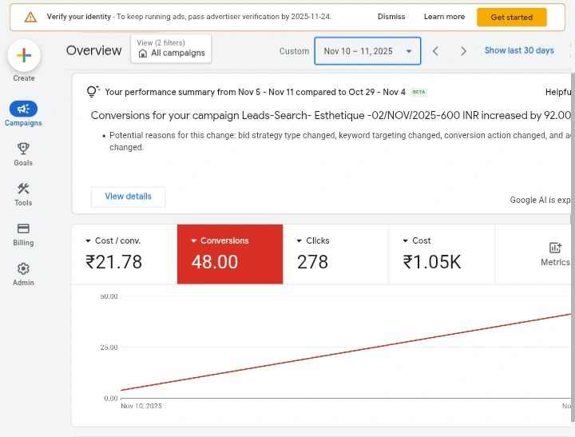Expand the Cost / conv. metric dropdown
The height and width of the screenshot is (437, 575).
[x=88, y=240]
